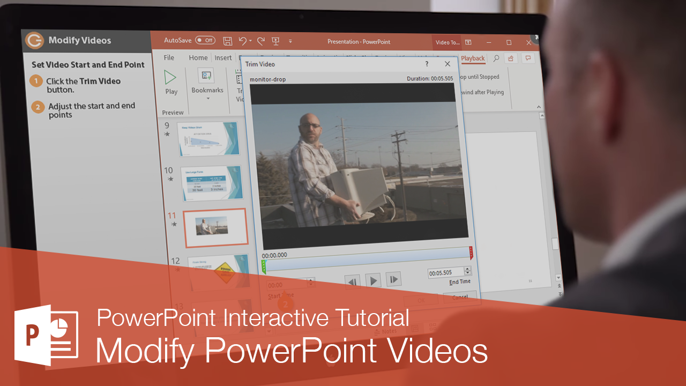Viewport: 686px width, 386px height.
Task: Click the Play preview button in ribbon
Action: pyautogui.click(x=171, y=83)
